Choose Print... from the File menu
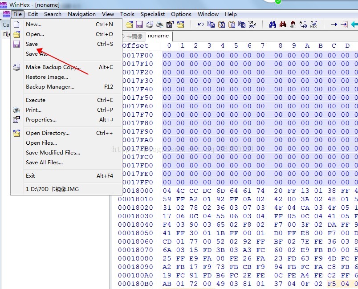Viewport: 358px width, 289px height. click(x=66, y=110)
